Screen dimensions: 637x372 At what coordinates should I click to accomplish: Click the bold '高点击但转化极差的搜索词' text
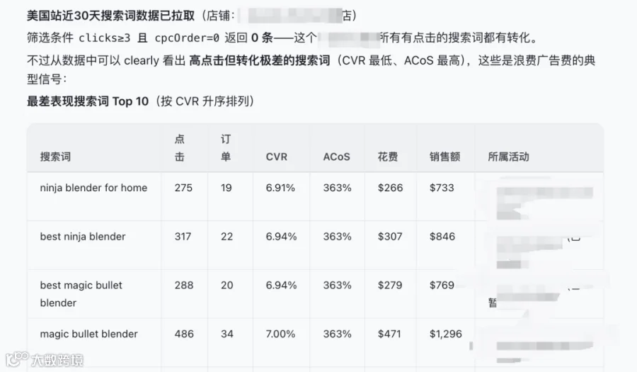pyautogui.click(x=260, y=60)
